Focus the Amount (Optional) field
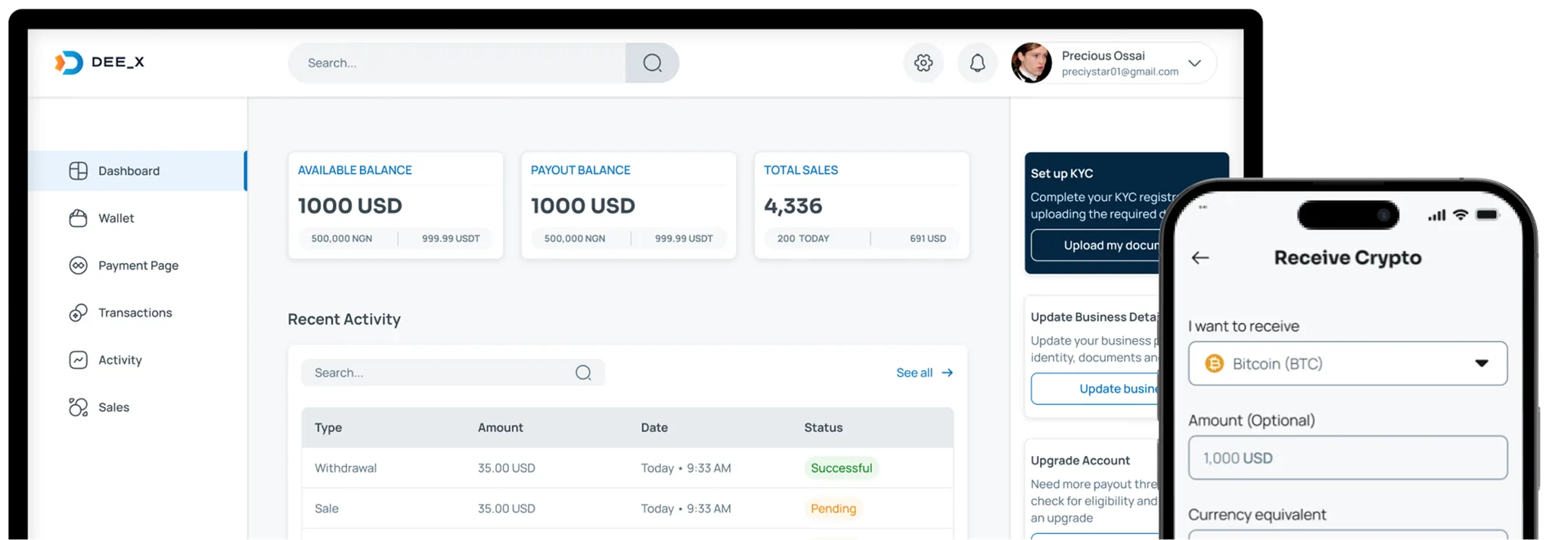Image resolution: width=1549 pixels, height=540 pixels. point(1348,458)
